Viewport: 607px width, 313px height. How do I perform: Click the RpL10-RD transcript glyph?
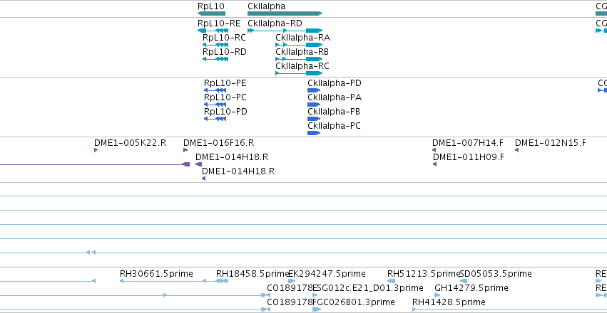click(215, 59)
